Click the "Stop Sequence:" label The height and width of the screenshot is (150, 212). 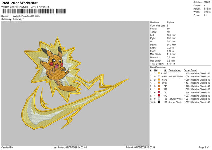click(x=158, y=67)
